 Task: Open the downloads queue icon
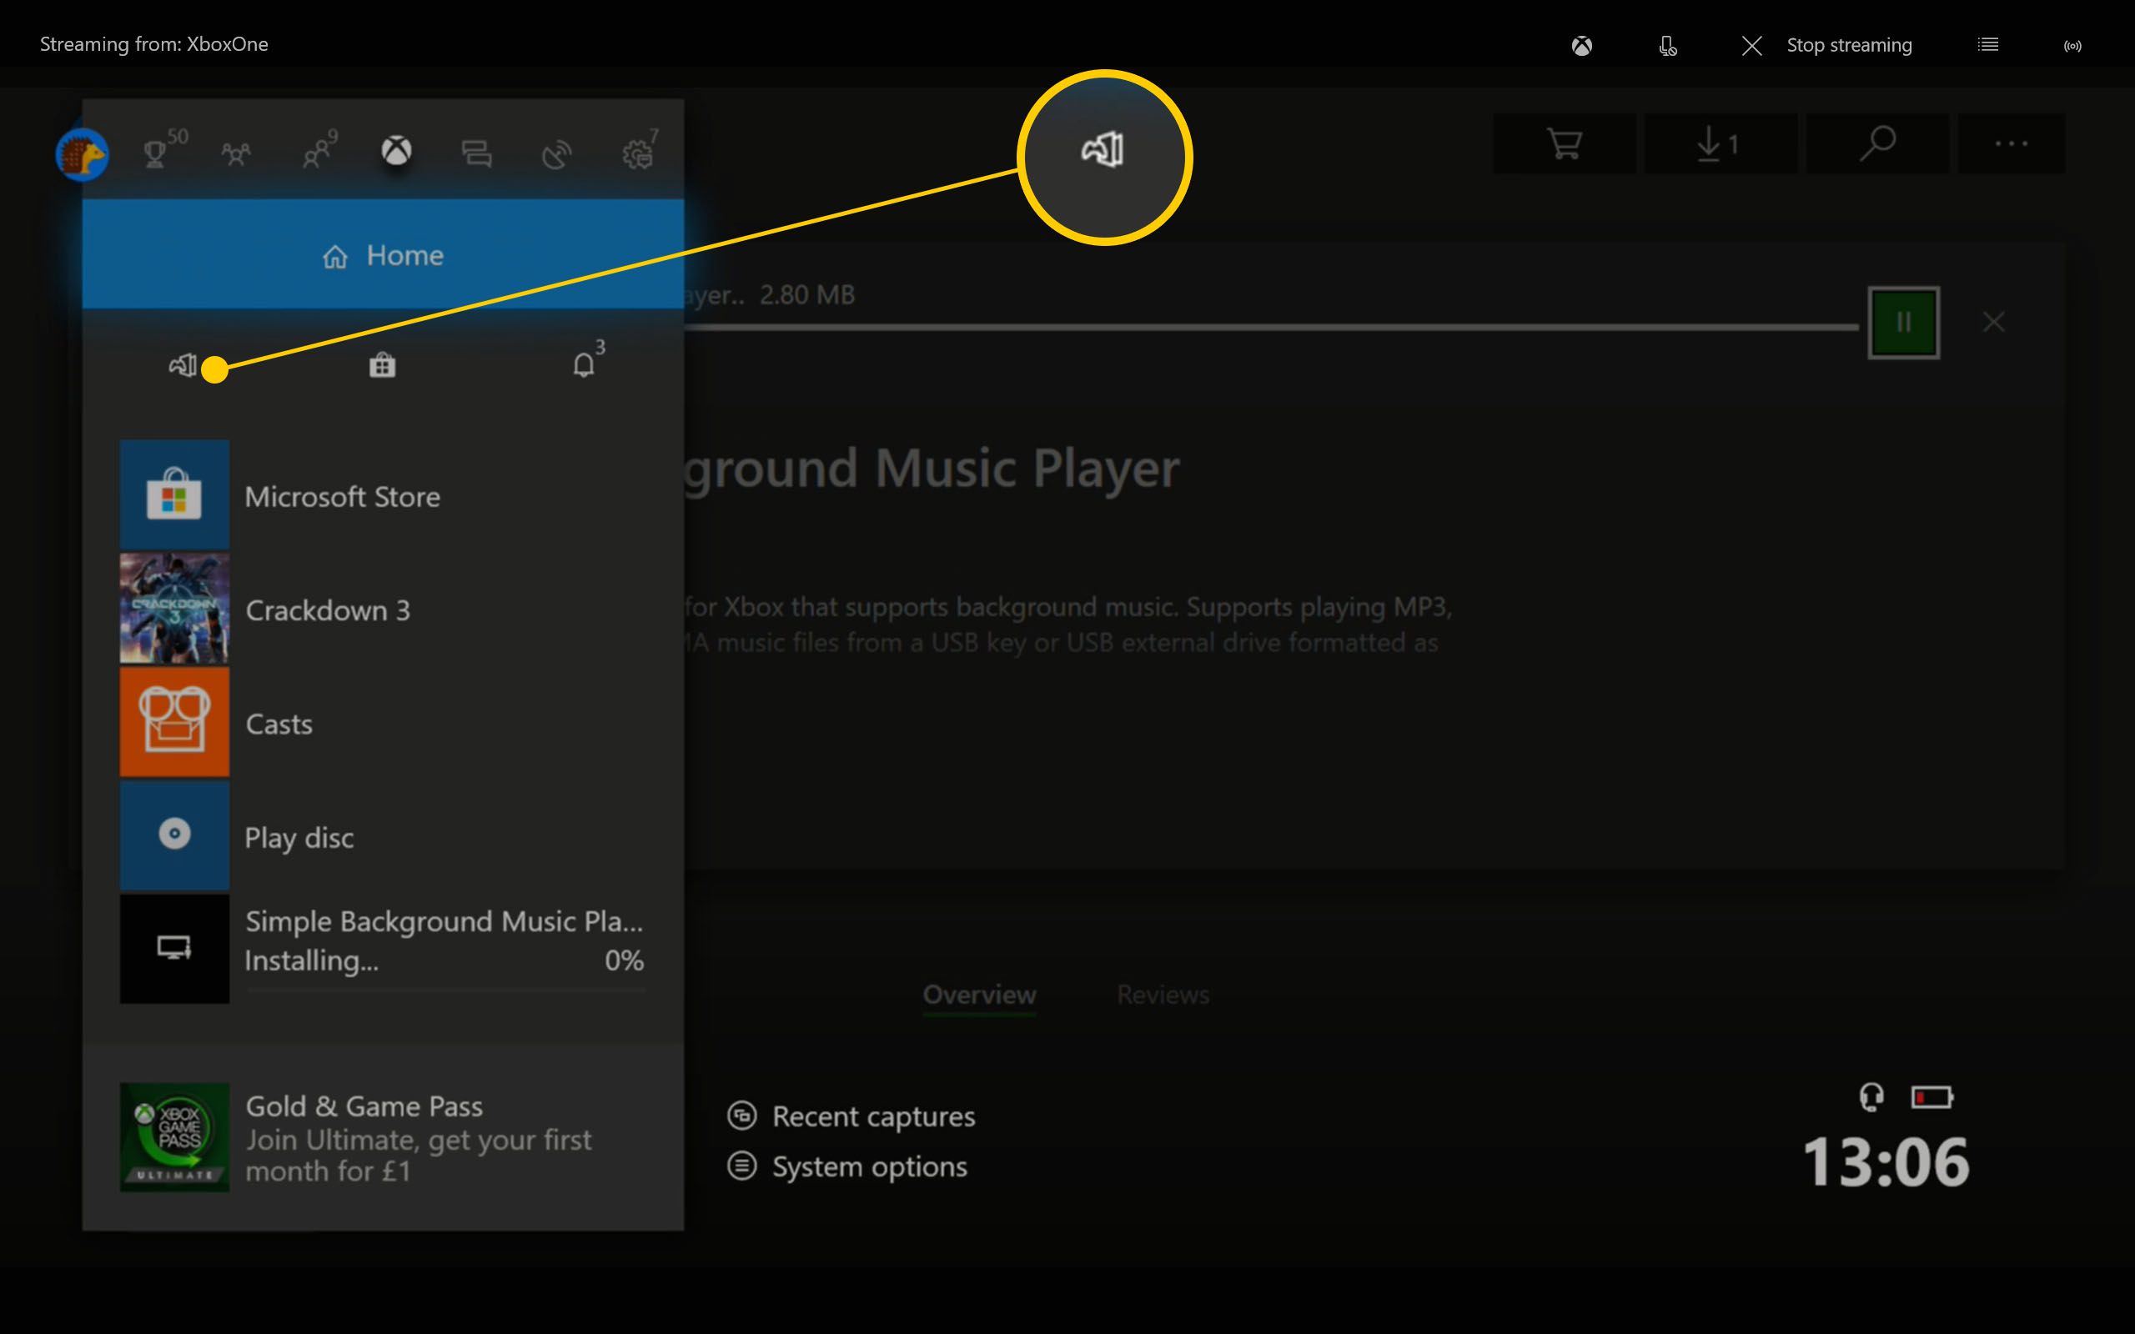coord(1721,143)
